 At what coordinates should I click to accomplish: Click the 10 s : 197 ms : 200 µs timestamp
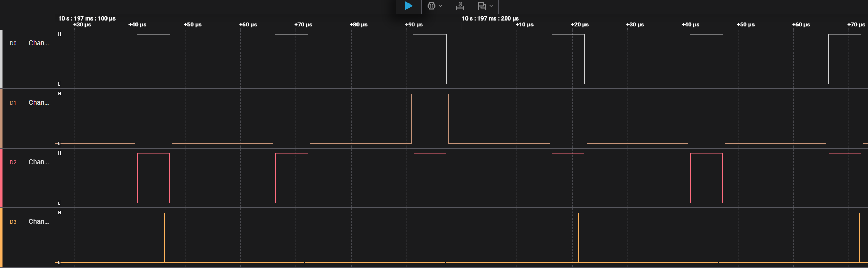490,18
